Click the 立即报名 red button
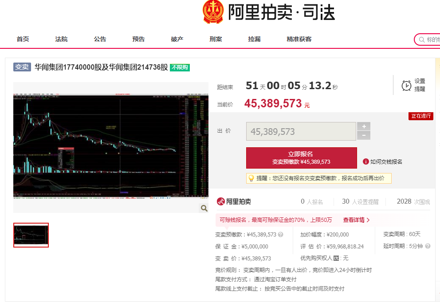The image size is (440, 307). (301, 157)
